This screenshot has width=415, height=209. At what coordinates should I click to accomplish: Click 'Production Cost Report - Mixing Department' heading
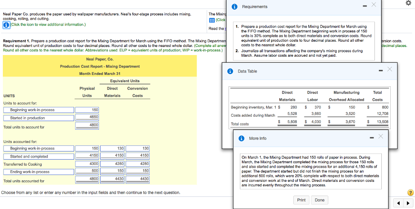[x=100, y=66]
